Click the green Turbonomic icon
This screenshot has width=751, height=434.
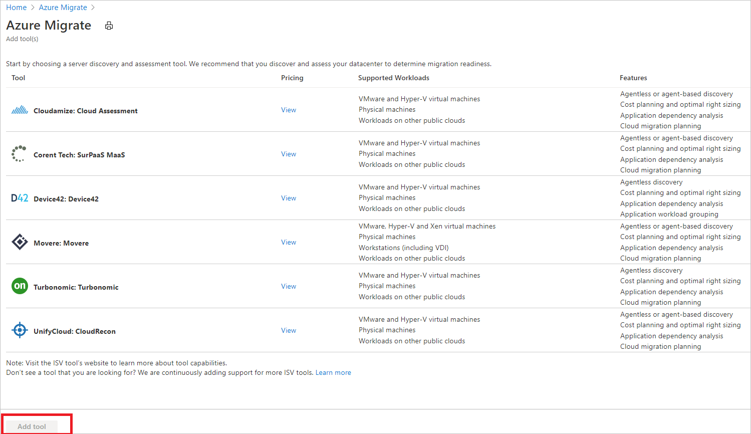click(20, 286)
